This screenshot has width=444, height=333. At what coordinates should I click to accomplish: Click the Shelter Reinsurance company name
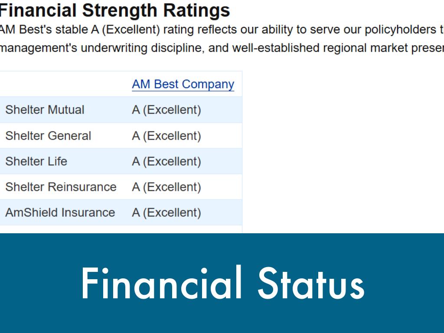[61, 187]
